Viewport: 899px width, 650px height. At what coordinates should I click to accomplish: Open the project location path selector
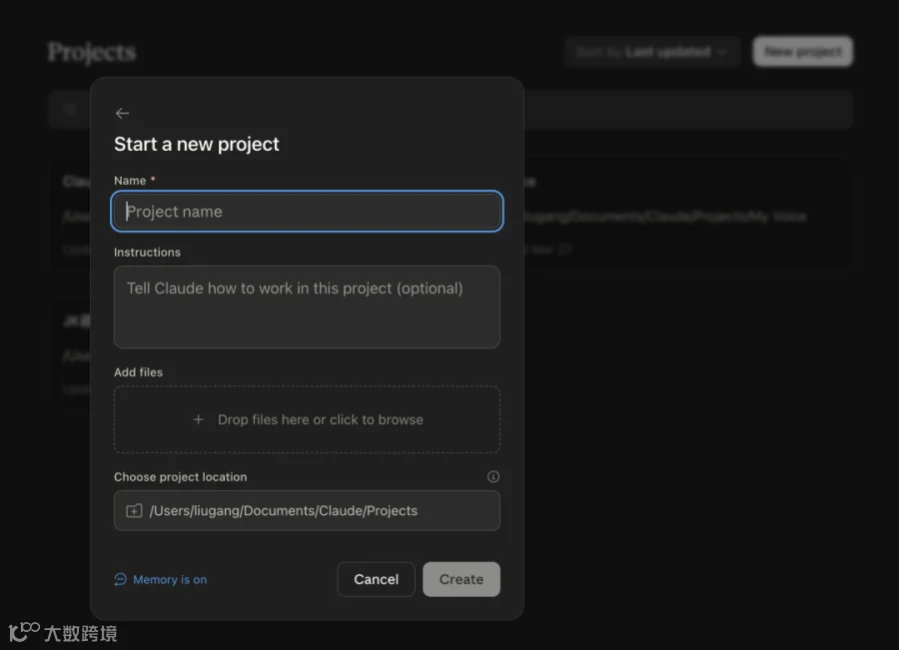point(307,511)
